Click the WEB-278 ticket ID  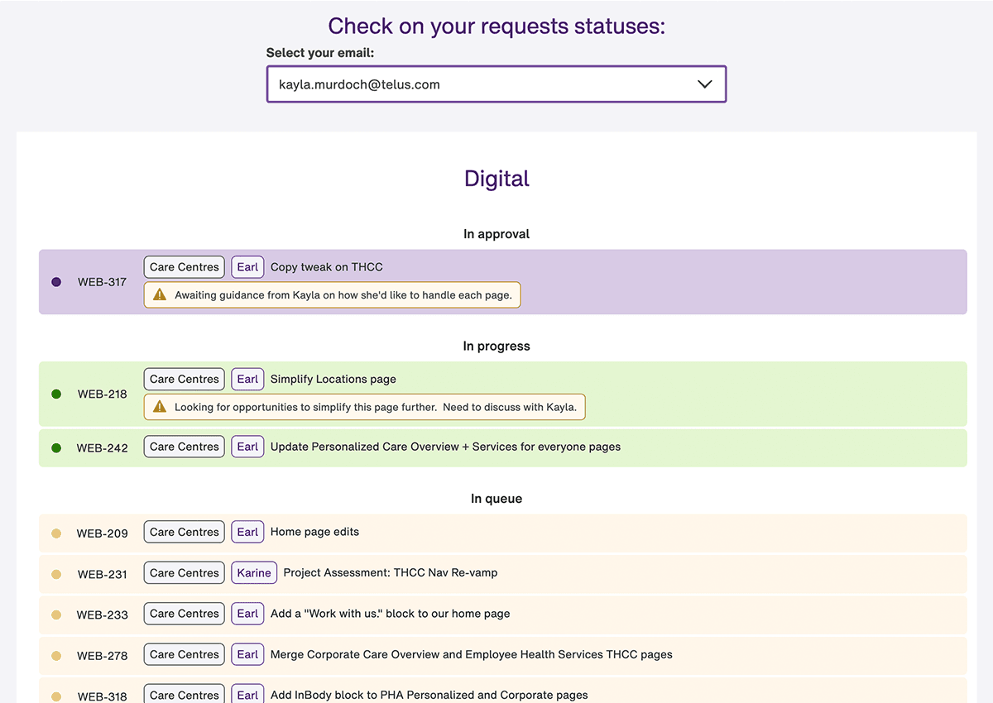pos(103,656)
